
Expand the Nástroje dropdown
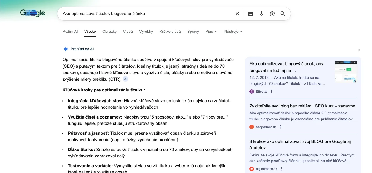(x=233, y=32)
